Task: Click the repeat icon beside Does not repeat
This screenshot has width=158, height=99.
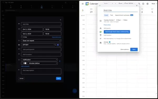Action: click(19, 41)
